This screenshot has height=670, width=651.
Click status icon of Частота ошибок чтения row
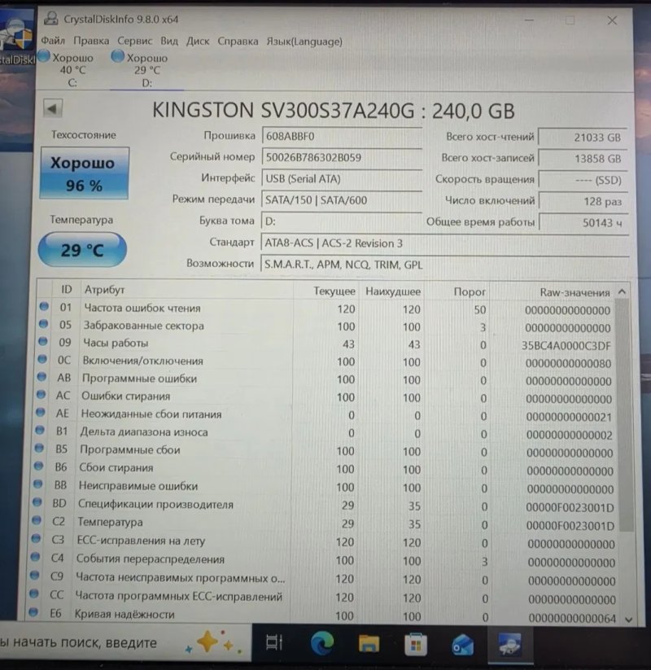44,306
